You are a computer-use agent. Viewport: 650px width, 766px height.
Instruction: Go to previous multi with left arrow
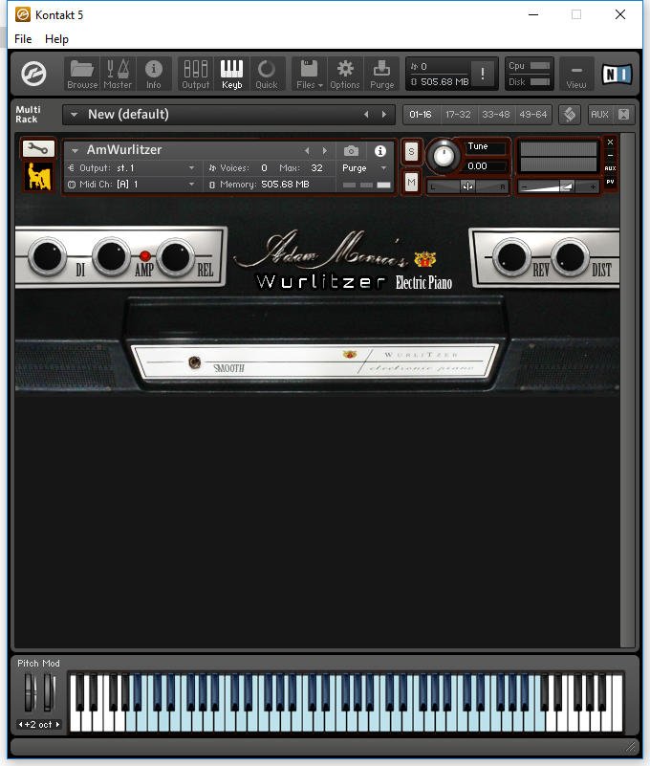pyautogui.click(x=366, y=115)
